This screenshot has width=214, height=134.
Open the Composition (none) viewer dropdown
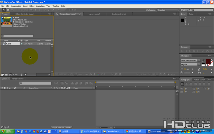pos(70,14)
